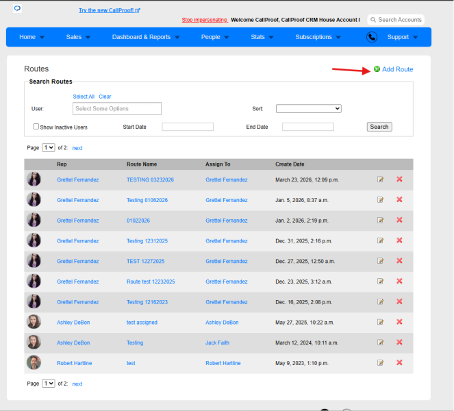Delete Robert Hartline's test route
The height and width of the screenshot is (411, 454).
click(x=399, y=362)
